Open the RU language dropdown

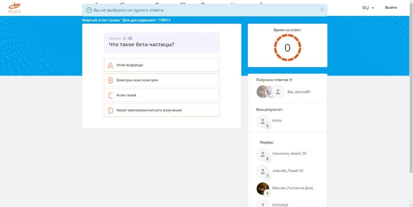[368, 8]
